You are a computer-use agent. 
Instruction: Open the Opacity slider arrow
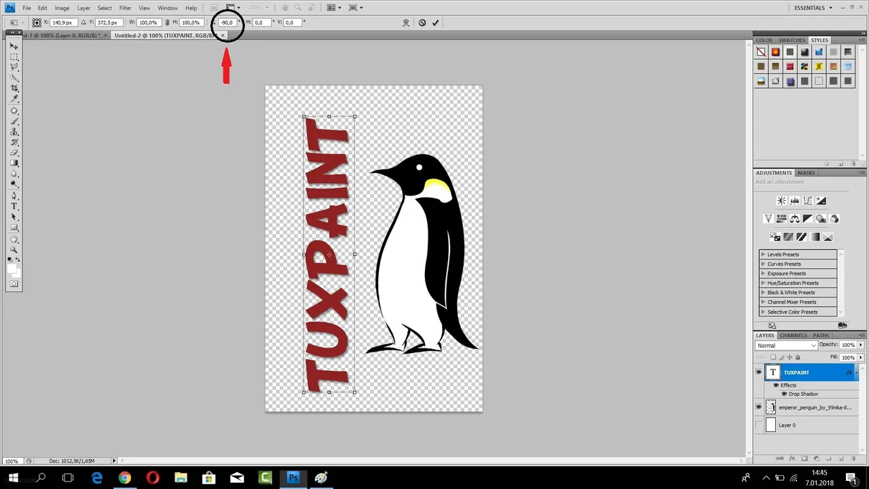861,345
